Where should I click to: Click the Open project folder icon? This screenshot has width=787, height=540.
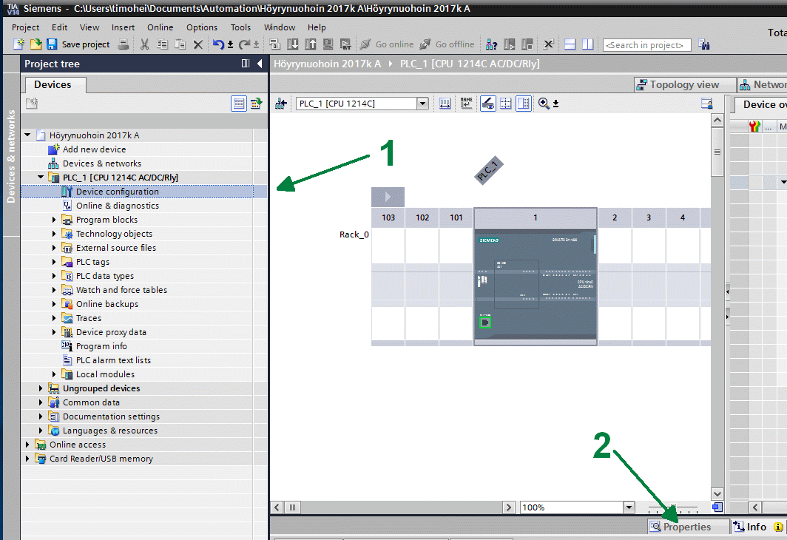tap(36, 44)
